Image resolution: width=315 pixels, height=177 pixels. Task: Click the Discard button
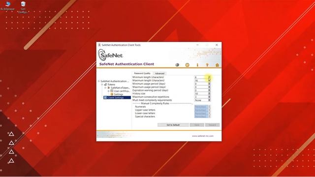point(212,125)
